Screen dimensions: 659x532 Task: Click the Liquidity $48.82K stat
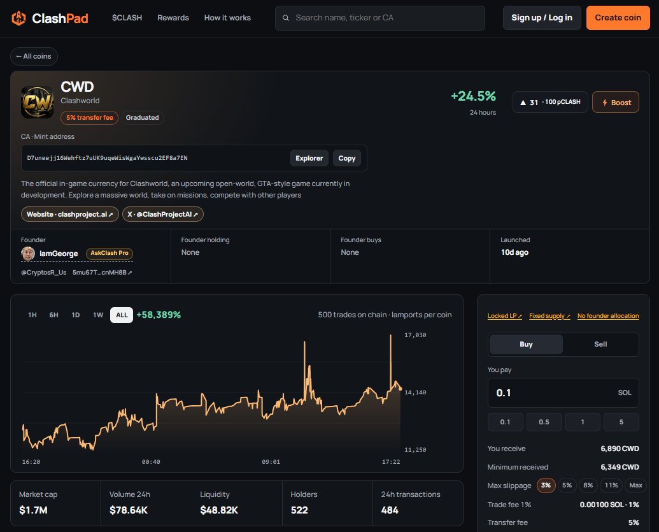[237, 503]
